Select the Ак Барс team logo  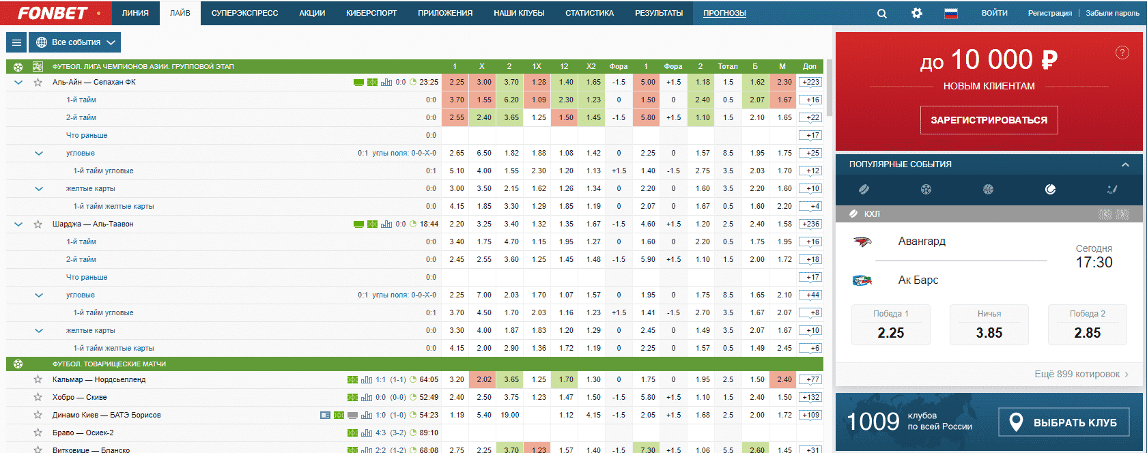tap(862, 280)
